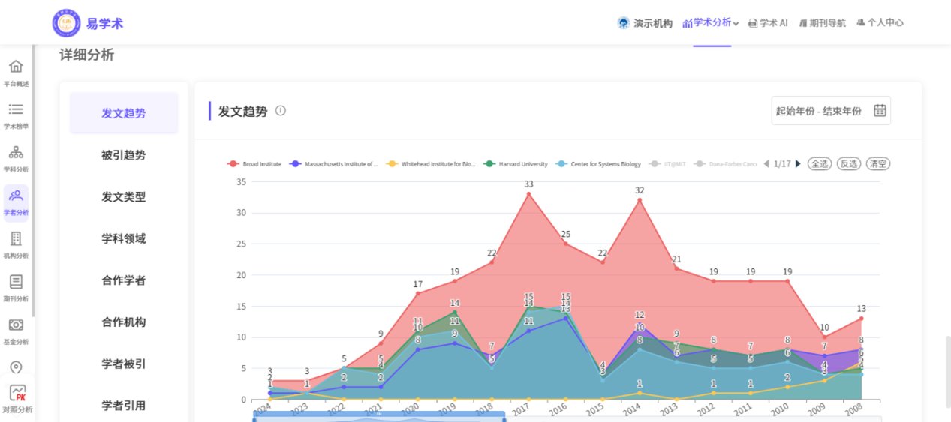The image size is (951, 422).
Task: Click 清空 clear legend selection button
Action: point(878,164)
